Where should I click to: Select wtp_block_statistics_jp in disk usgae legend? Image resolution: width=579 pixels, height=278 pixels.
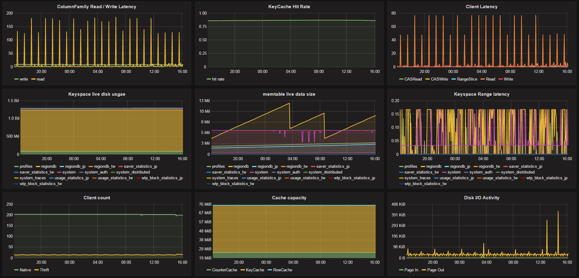[x=162, y=178]
